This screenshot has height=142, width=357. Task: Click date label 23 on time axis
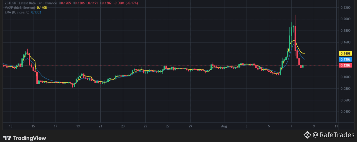click(123, 126)
